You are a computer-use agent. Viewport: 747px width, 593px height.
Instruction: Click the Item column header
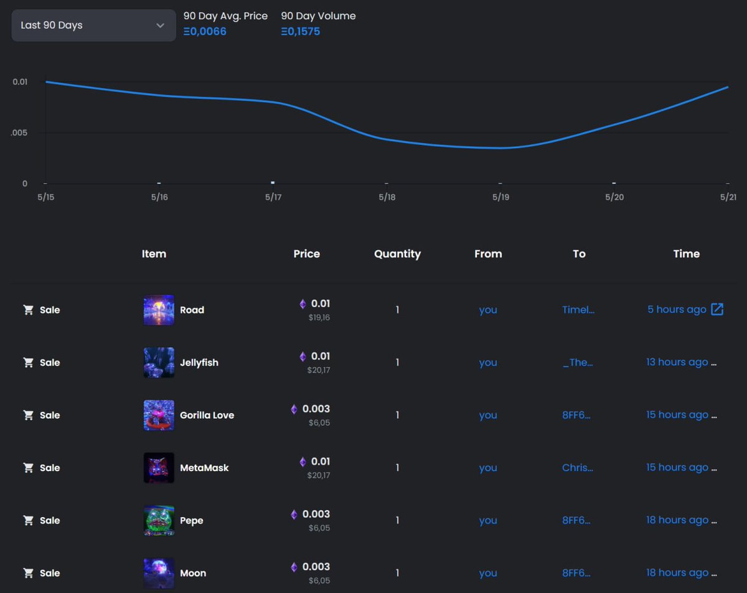[x=154, y=254]
